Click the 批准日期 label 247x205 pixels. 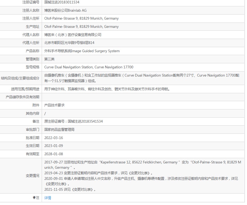[x=33, y=138]
